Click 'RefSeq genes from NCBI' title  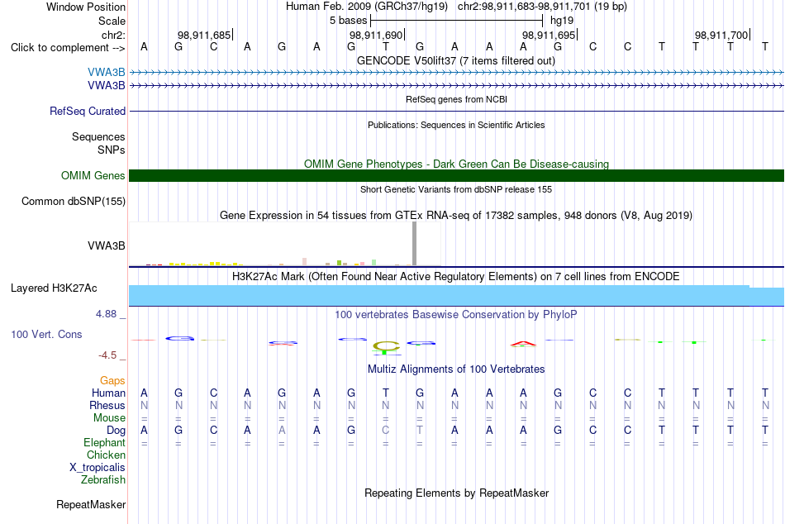(456, 99)
